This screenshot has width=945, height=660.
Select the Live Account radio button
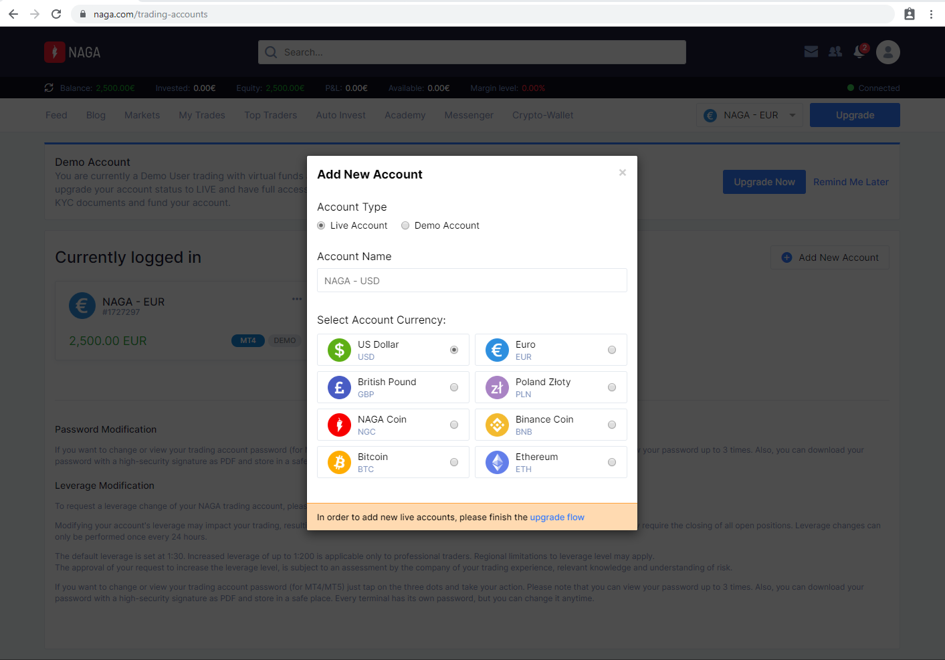321,225
